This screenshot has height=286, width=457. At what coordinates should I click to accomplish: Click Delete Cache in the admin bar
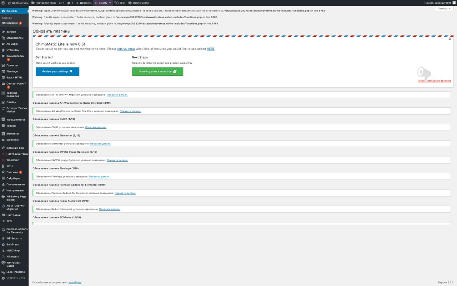[139, 3]
